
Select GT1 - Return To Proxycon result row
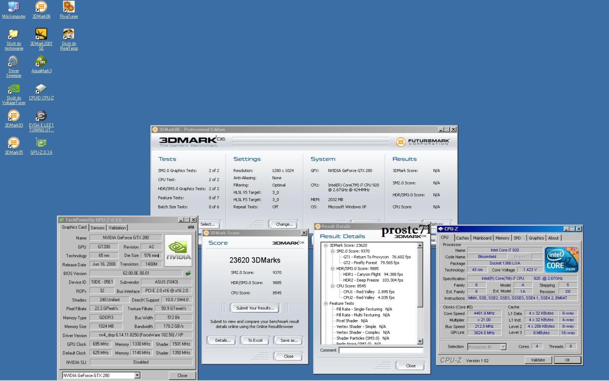377,257
